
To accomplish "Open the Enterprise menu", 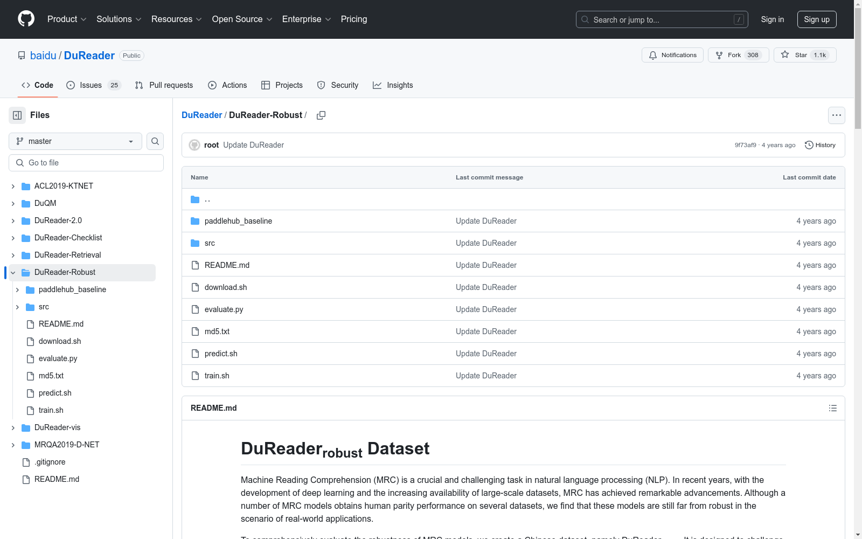I will [x=307, y=19].
